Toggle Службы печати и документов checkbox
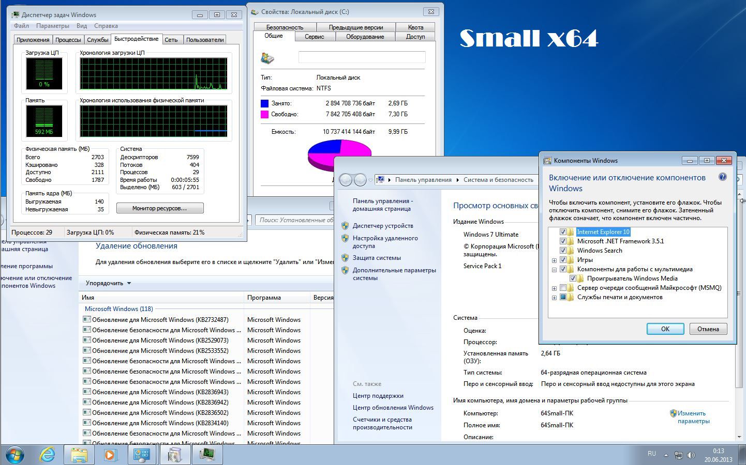746x465 pixels. click(x=563, y=297)
